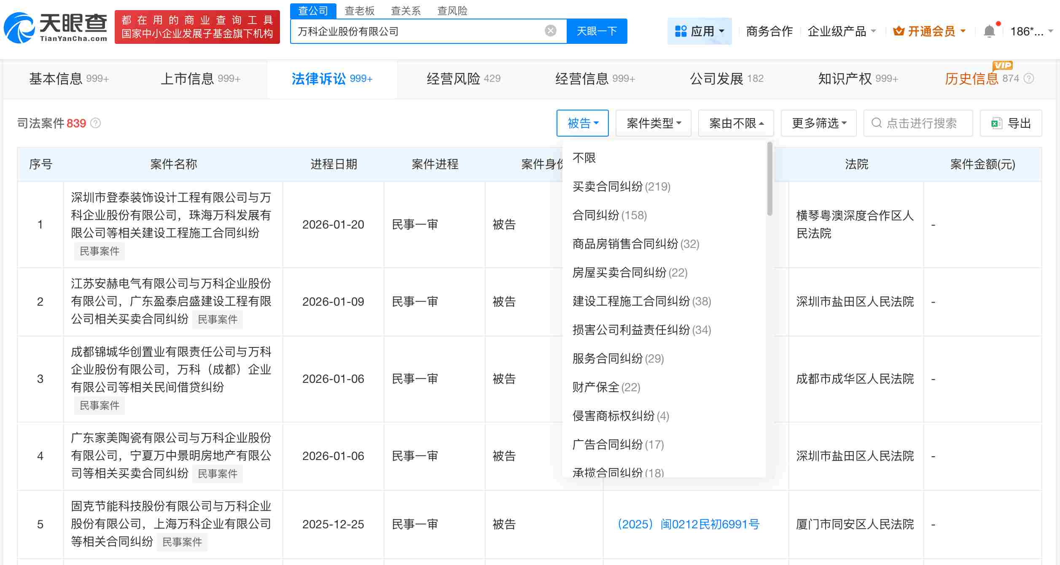
Task: Click the Excel 导出 export icon
Action: [x=996, y=123]
